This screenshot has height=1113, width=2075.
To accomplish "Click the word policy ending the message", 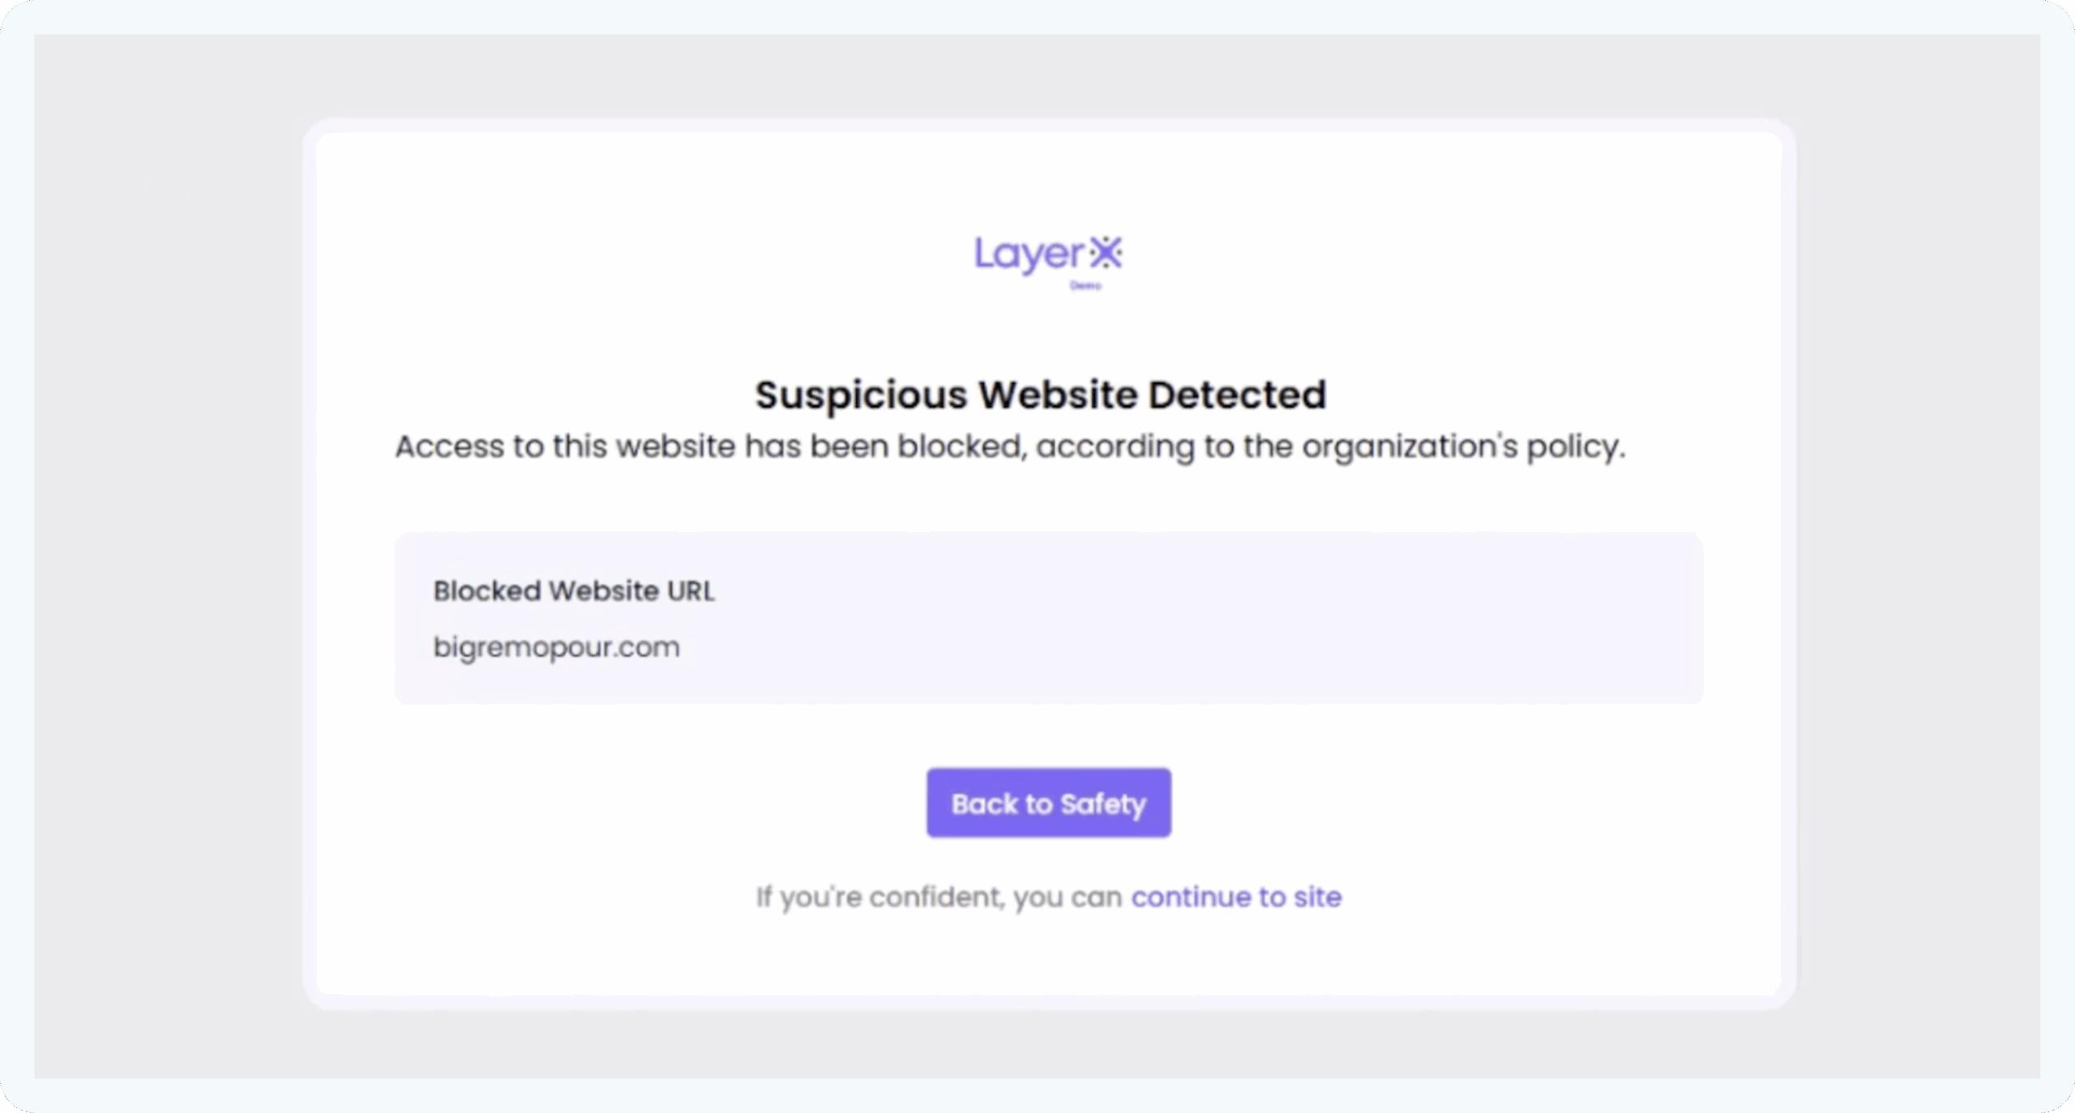I will tap(1575, 446).
